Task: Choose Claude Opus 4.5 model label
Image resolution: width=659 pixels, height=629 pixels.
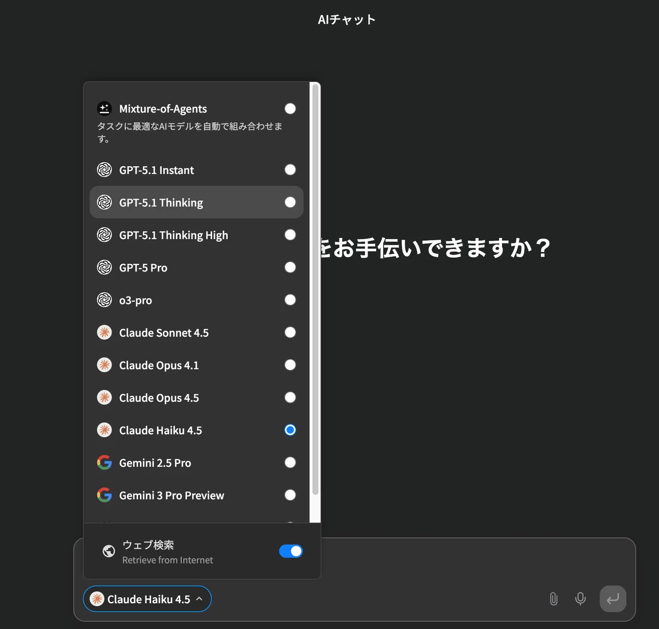Action: tap(159, 398)
